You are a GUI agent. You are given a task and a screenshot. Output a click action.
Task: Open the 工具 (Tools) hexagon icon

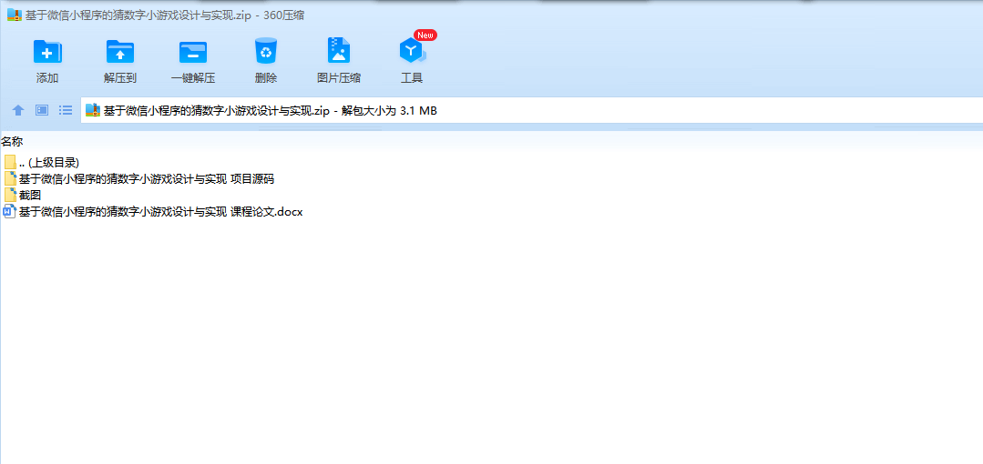point(411,51)
